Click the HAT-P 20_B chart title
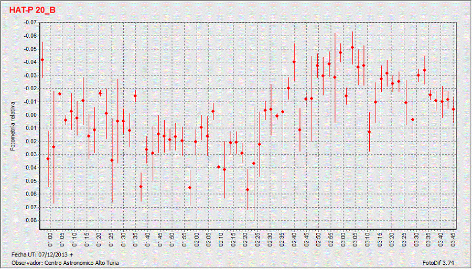Image resolution: width=472 pixels, height=269 pixels. [x=33, y=10]
